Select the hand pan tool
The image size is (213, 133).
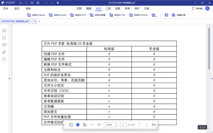77,124
